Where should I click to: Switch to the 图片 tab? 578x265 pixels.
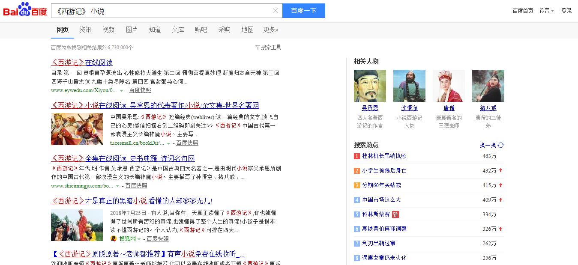(x=132, y=30)
